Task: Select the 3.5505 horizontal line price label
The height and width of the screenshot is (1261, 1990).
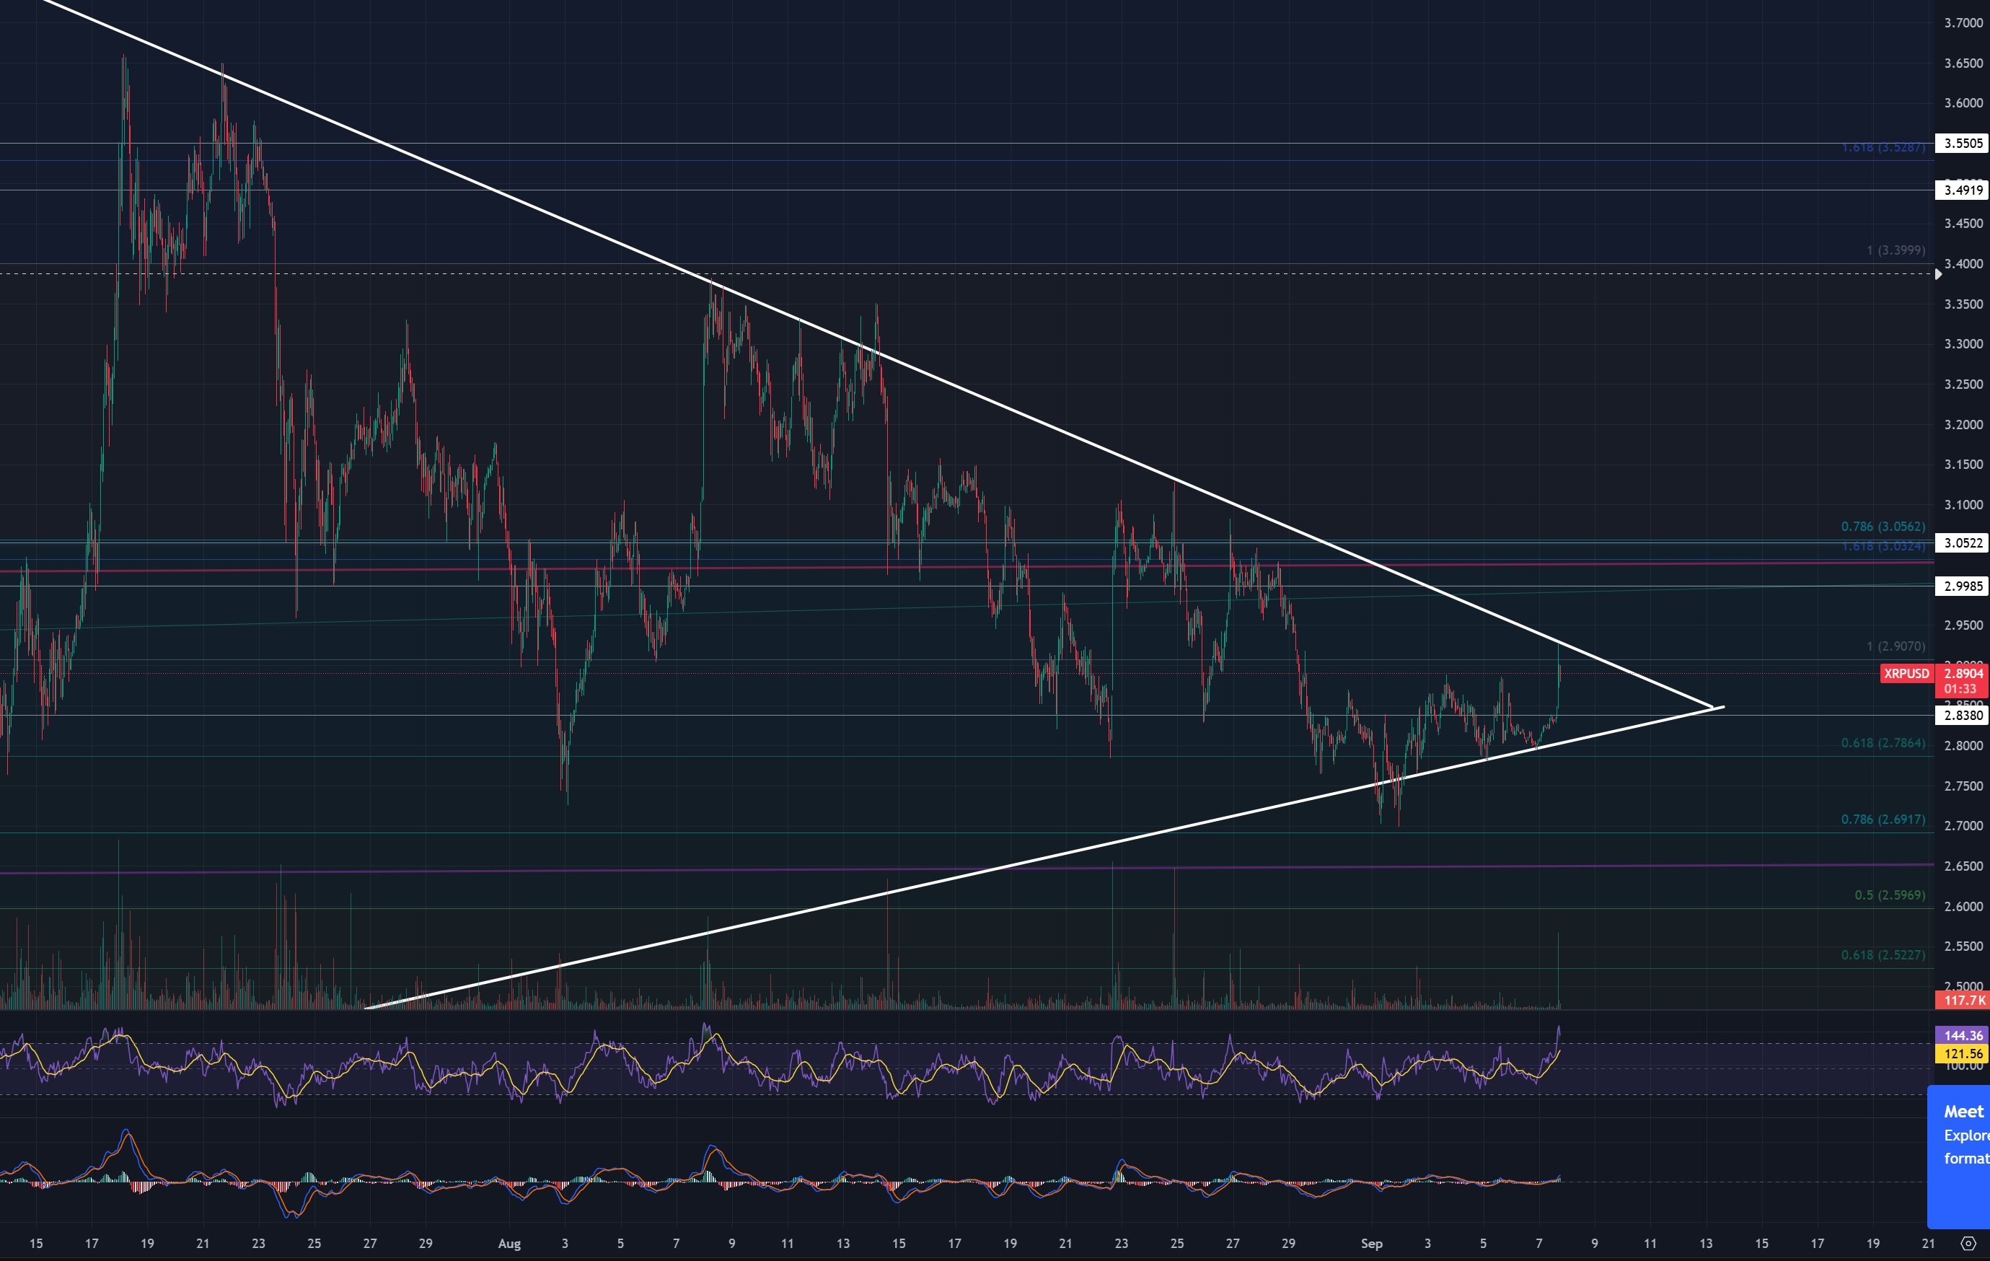Action: click(x=1961, y=143)
